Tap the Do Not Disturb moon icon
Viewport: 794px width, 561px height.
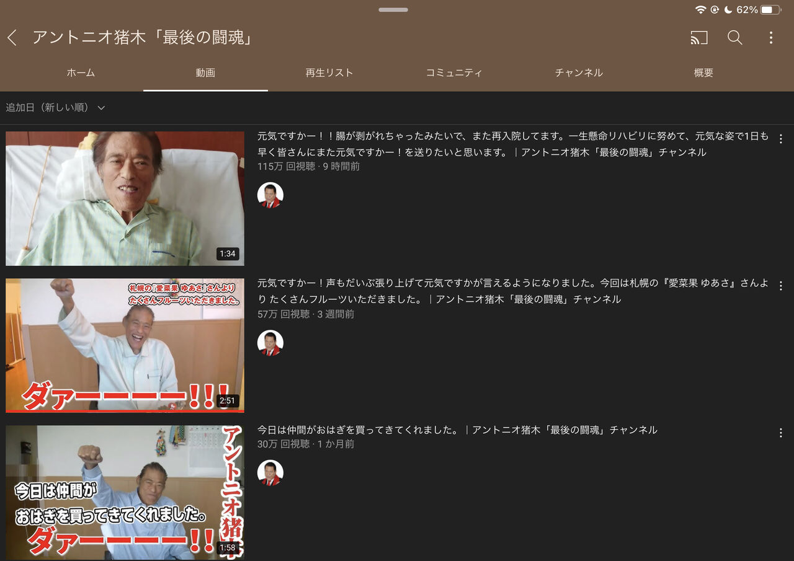tap(728, 10)
